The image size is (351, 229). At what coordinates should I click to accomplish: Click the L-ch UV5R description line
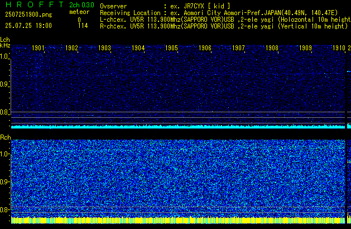(x=225, y=20)
